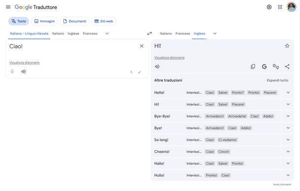The image size is (300, 191).
Task: Choose Inglese as target language
Action: tap(199, 33)
